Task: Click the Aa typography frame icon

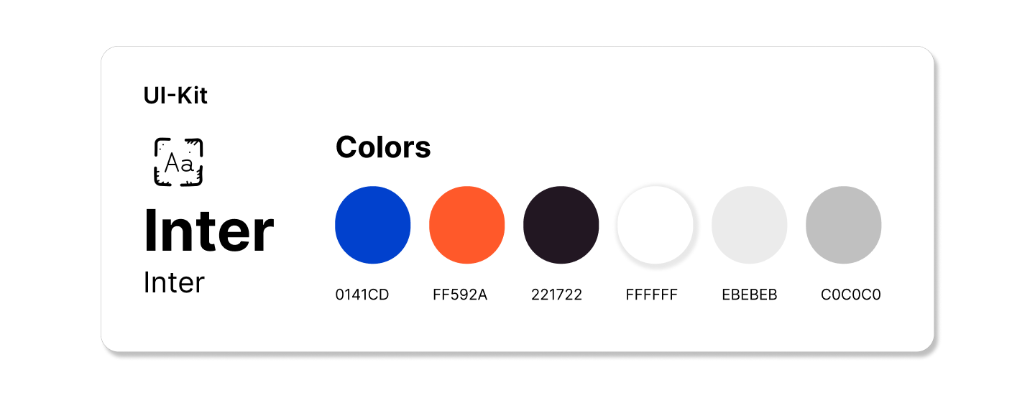Action: click(x=178, y=162)
